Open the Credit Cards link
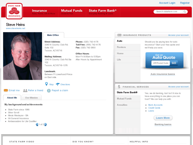Viewport: 193px width, 145px height. pos(154,108)
